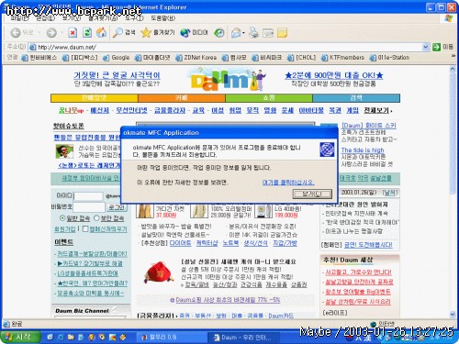The image size is (459, 344).
Task: Click 여기를 클릭하십시오 link in dialog
Action: [288, 183]
